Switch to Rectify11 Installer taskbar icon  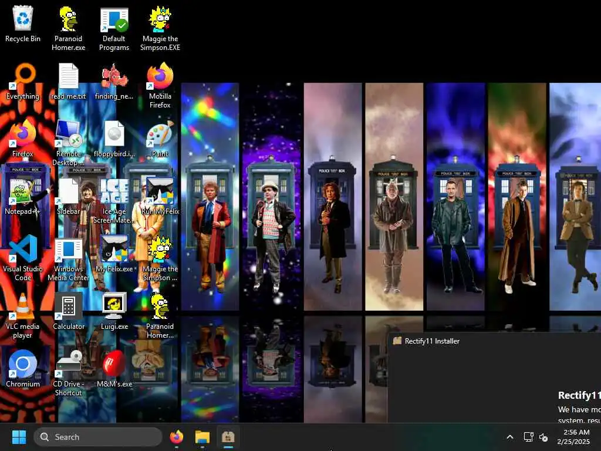(x=228, y=437)
